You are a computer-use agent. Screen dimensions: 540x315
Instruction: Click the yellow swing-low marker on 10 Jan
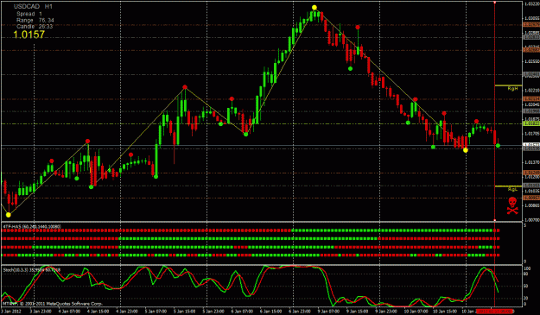coord(466,150)
